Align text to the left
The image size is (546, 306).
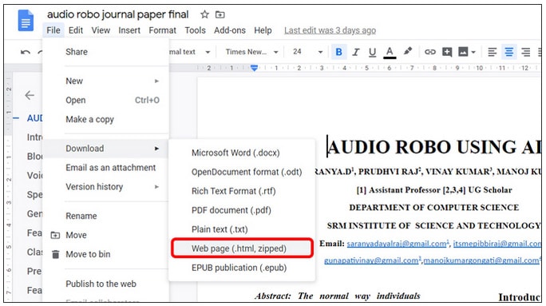[x=492, y=52]
